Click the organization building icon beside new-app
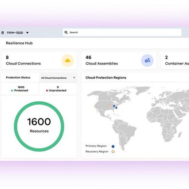 (2, 33)
